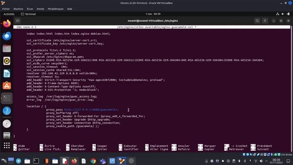Open the VirtualBox Fichier menu
Screen dimensions: 293x165
6,9
